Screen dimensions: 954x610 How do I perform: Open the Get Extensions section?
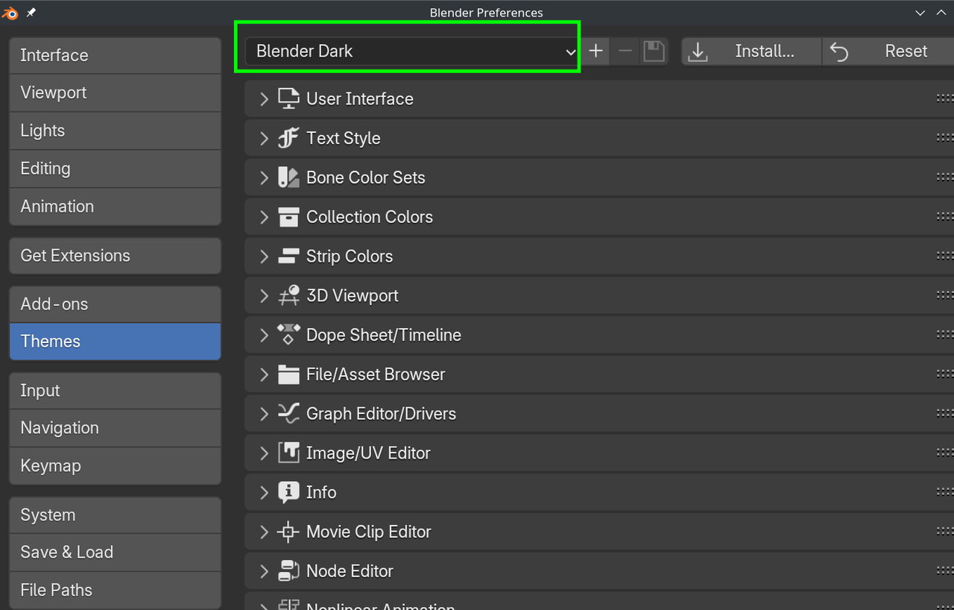[x=116, y=256]
